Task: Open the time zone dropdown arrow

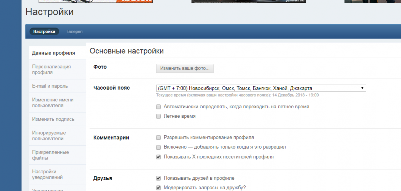Action: pos(362,88)
